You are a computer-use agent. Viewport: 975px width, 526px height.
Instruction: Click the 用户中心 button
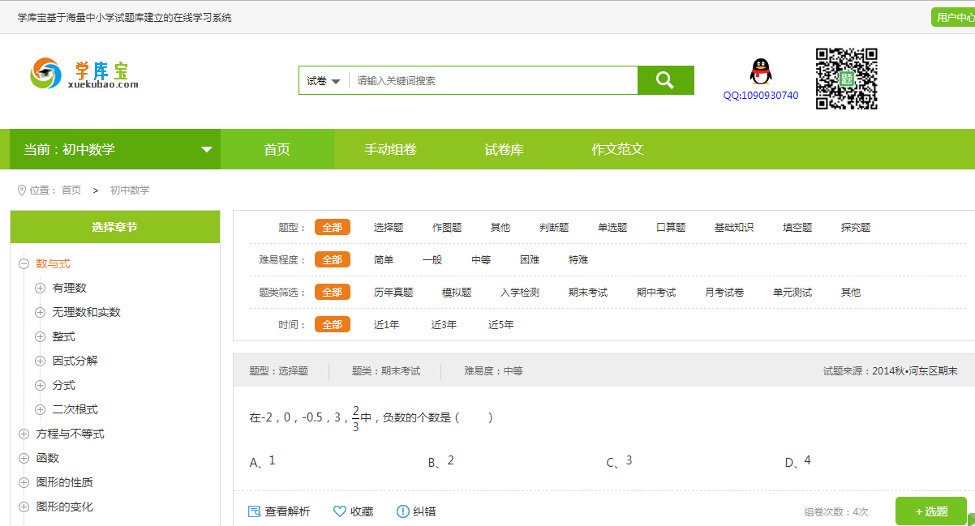954,17
